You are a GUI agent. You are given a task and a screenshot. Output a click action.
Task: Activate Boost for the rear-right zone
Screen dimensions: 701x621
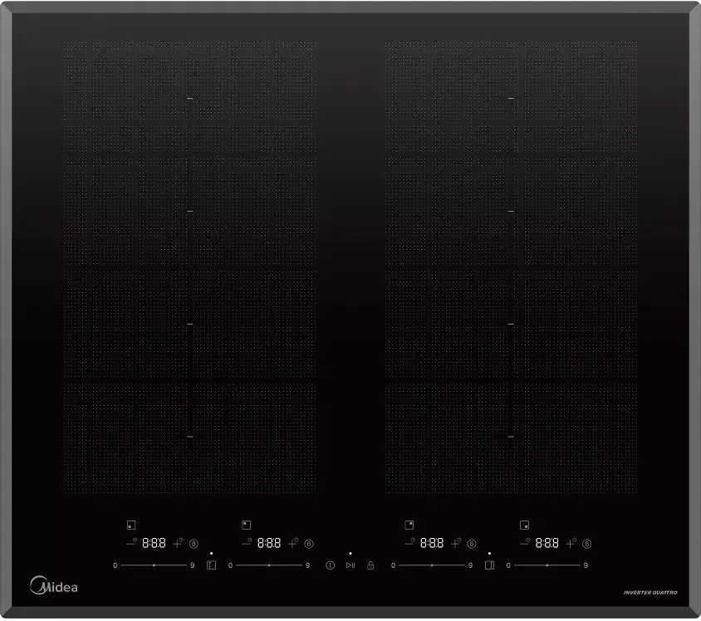click(x=472, y=544)
